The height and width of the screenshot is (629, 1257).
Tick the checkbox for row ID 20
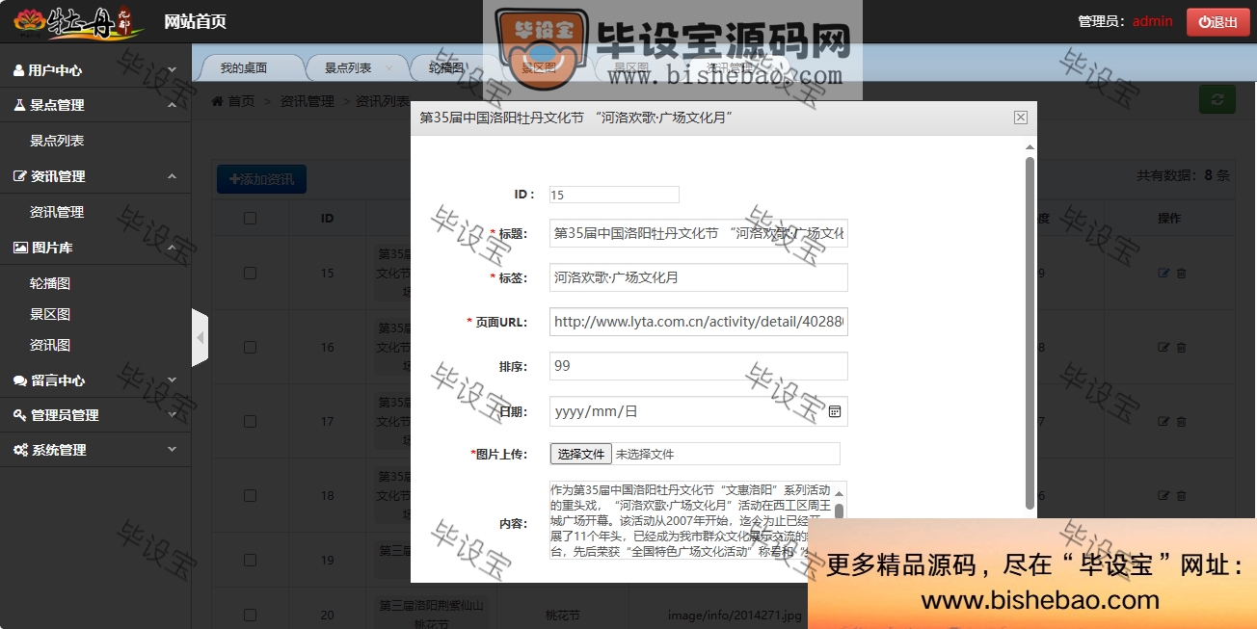point(251,615)
